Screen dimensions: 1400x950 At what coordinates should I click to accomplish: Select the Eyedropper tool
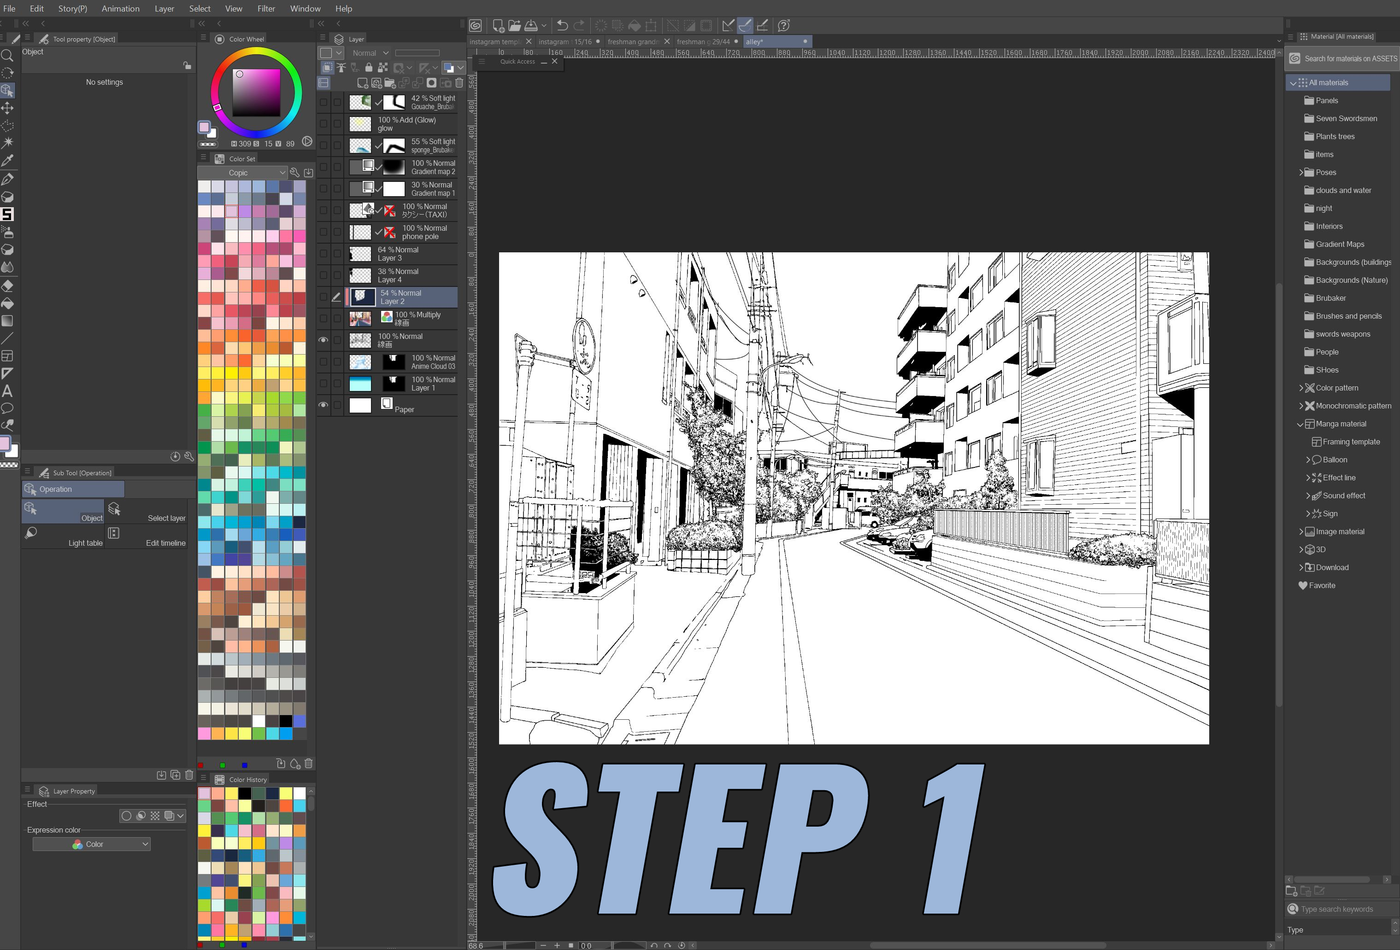click(x=7, y=160)
